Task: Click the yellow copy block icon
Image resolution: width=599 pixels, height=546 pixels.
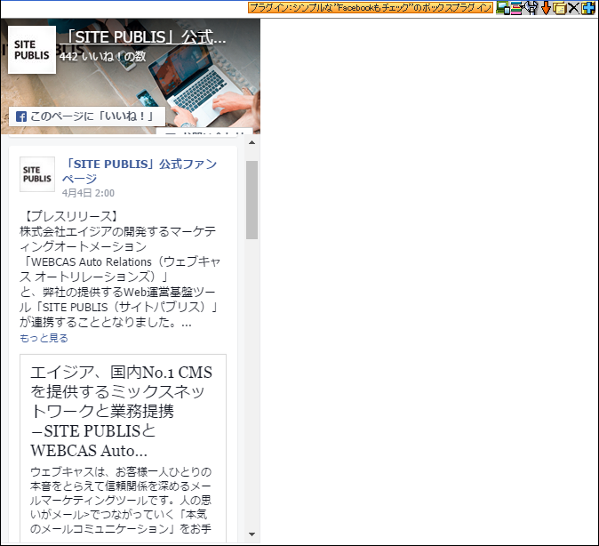Action: pos(559,8)
